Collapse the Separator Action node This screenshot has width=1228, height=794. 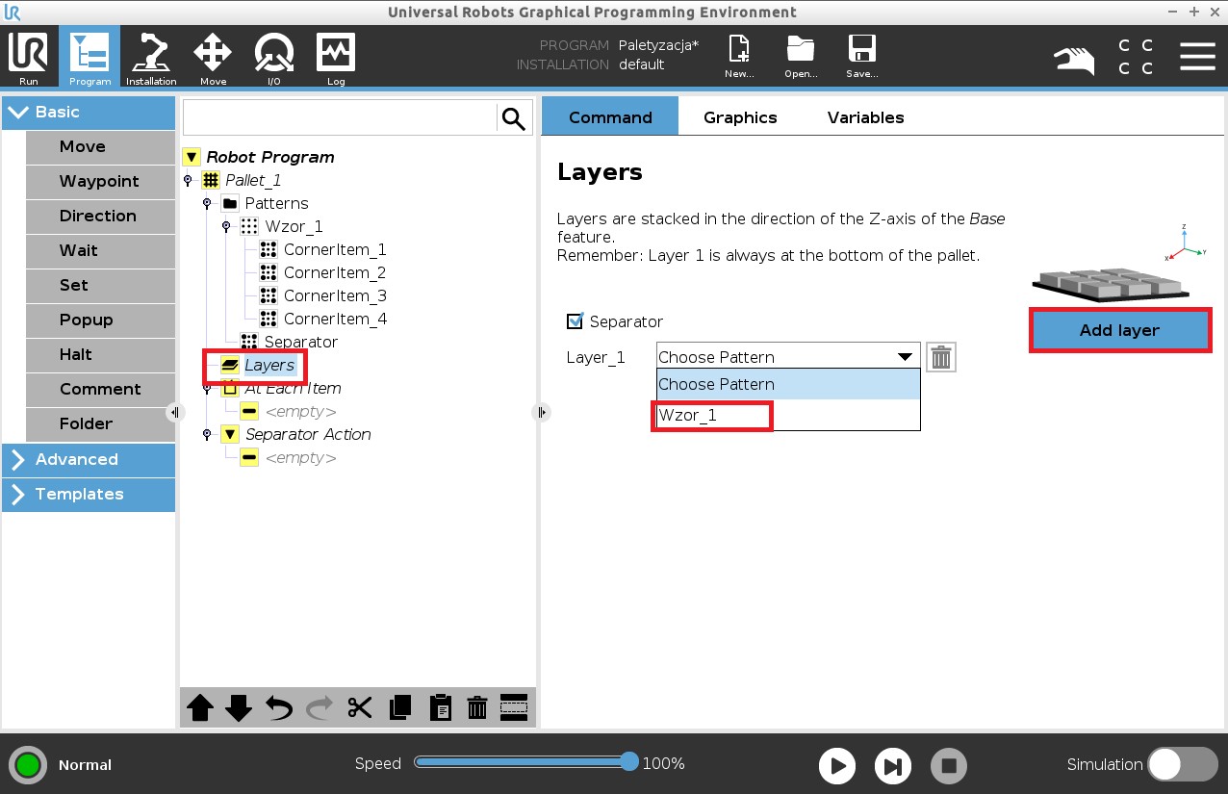coord(207,434)
